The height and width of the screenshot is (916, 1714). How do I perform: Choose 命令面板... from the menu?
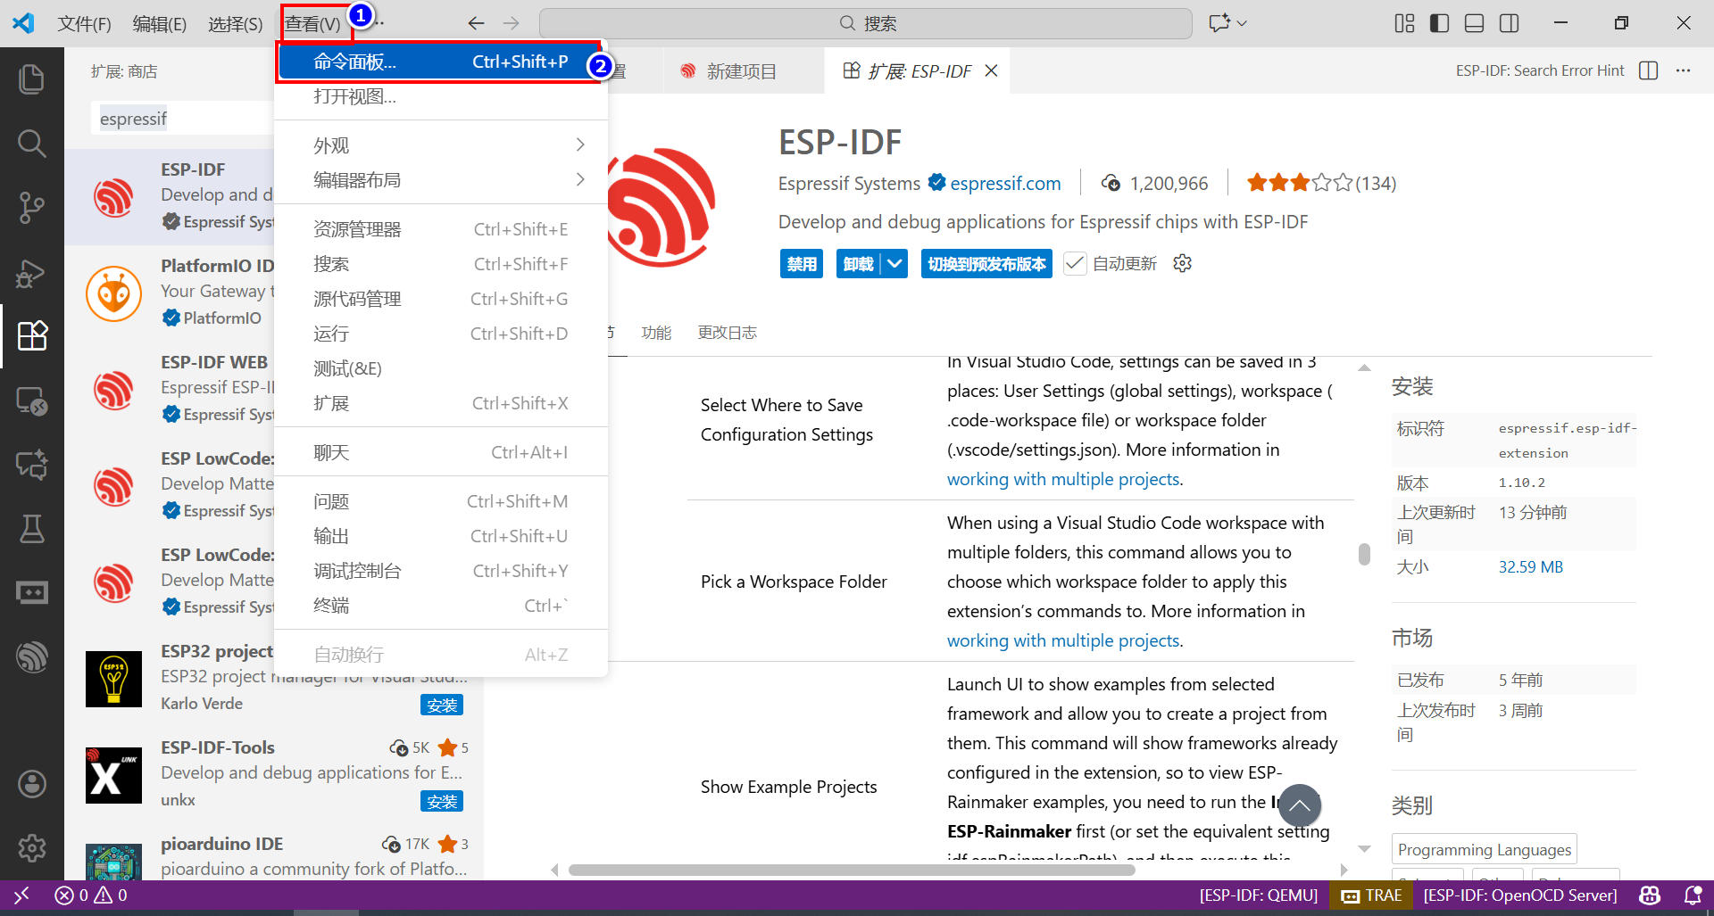(439, 62)
